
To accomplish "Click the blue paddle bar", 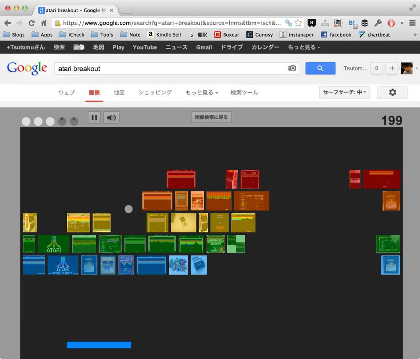I will [99, 345].
